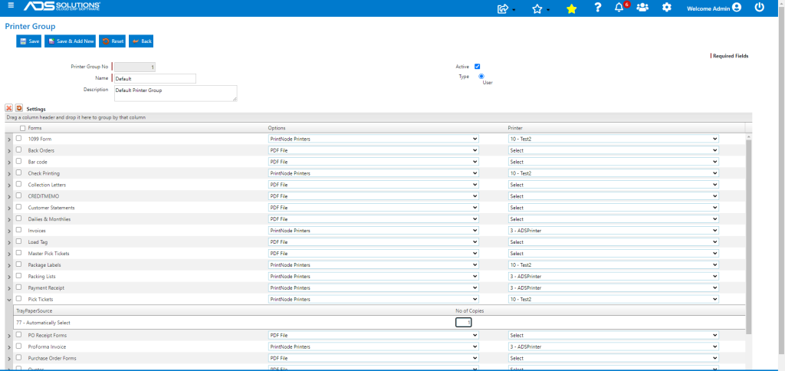Click the Save button

pos(28,41)
